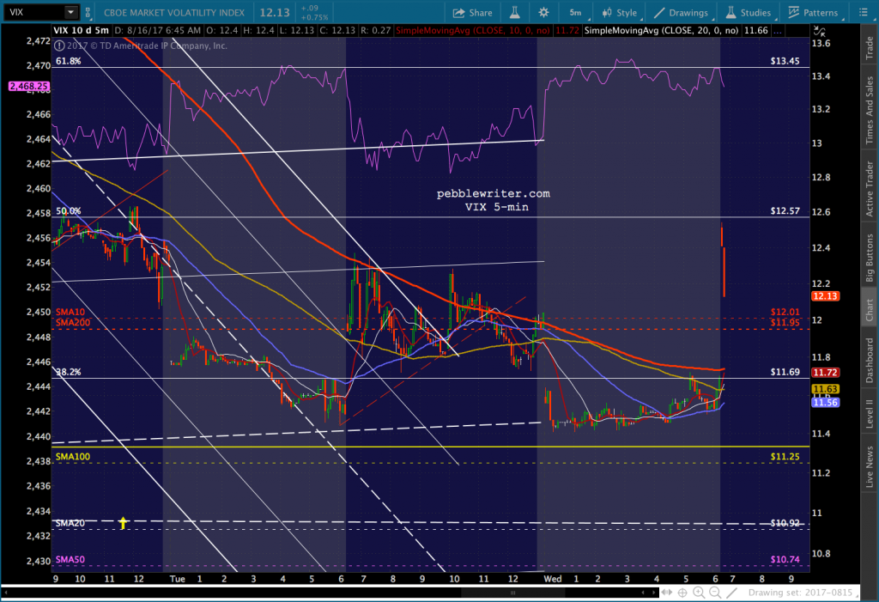Viewport: 879px width, 602px height.
Task: Click the crosshair target icon
Action: 682,593
